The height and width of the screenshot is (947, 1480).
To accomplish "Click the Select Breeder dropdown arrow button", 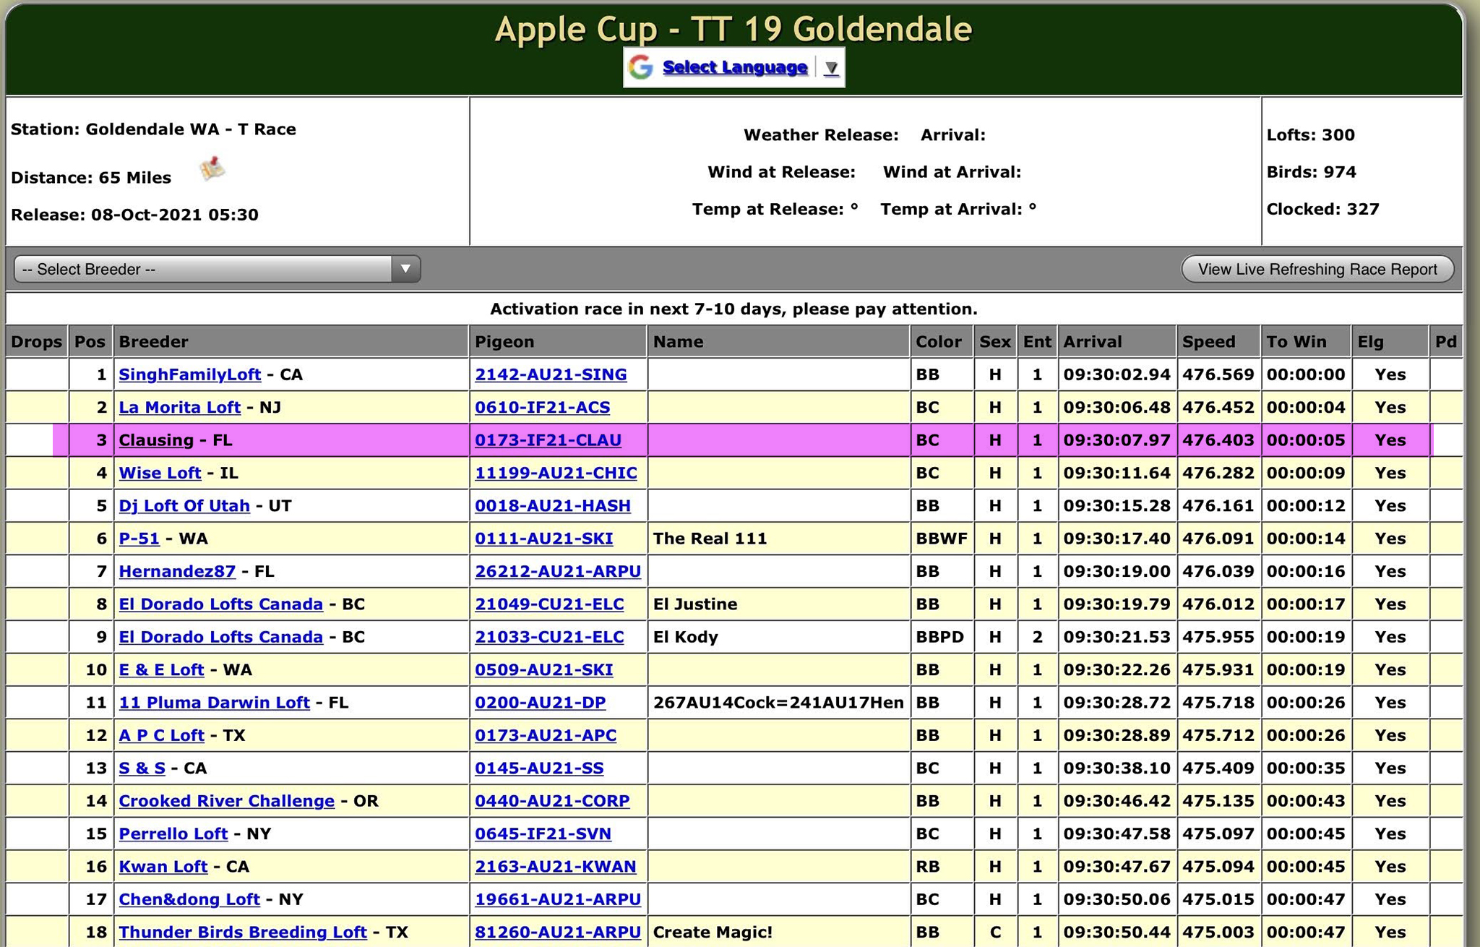I will pyautogui.click(x=405, y=269).
